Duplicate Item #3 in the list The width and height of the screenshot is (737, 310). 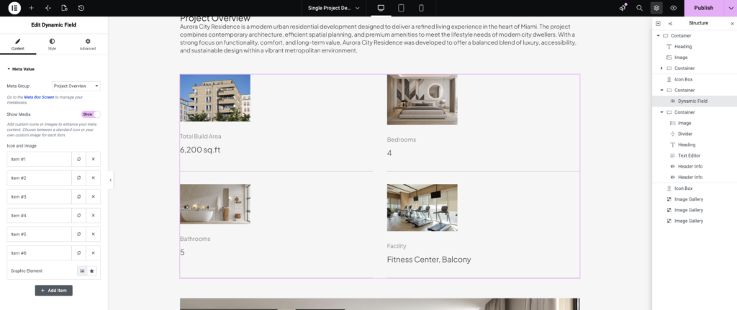[79, 197]
